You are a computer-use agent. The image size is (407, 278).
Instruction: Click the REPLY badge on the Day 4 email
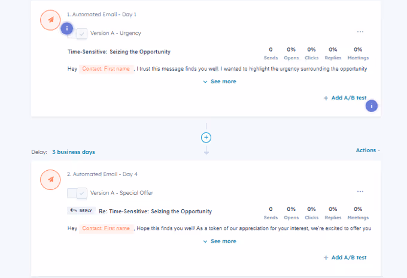pos(81,210)
